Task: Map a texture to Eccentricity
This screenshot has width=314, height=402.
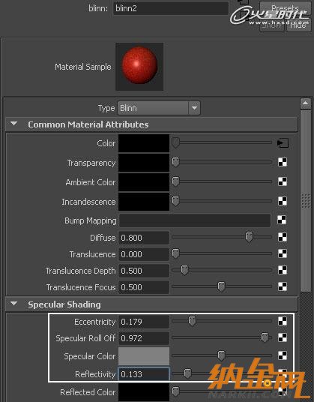Action: (x=283, y=321)
